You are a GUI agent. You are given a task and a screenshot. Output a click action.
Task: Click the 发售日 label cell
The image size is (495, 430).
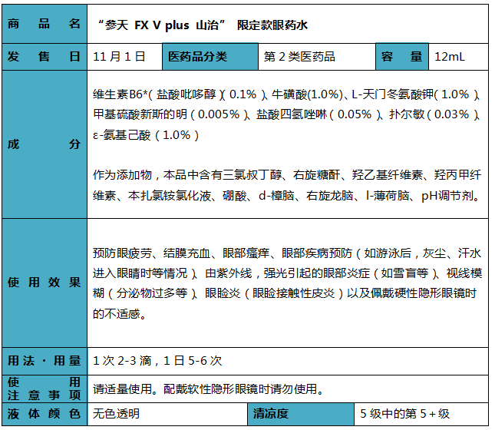click(45, 57)
